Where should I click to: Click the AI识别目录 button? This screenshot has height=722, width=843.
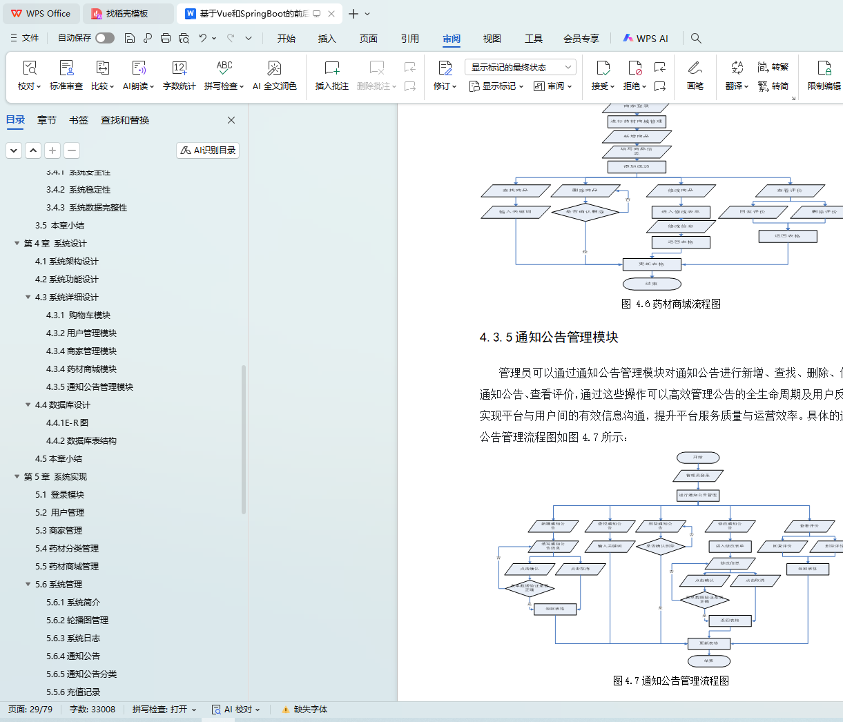(x=208, y=150)
